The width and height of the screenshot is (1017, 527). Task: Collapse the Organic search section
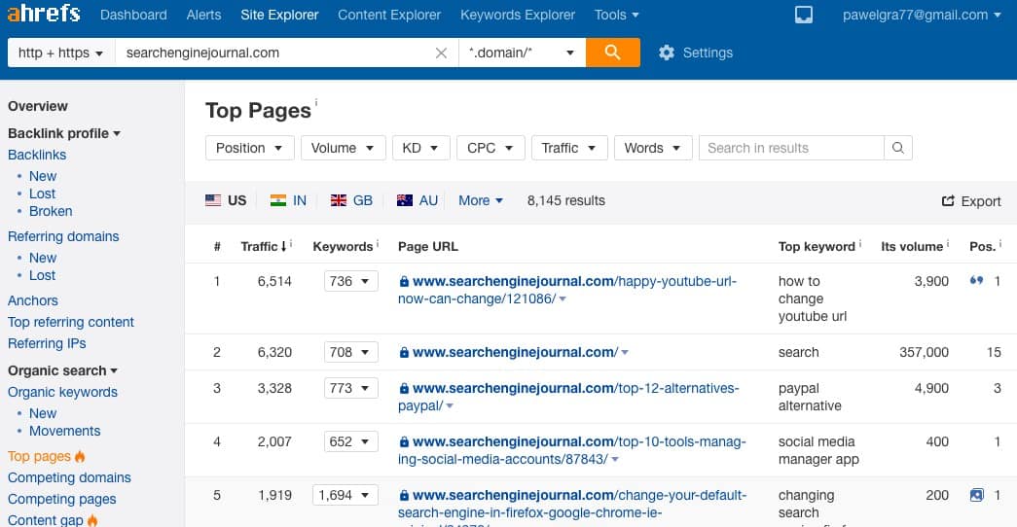[x=63, y=370]
